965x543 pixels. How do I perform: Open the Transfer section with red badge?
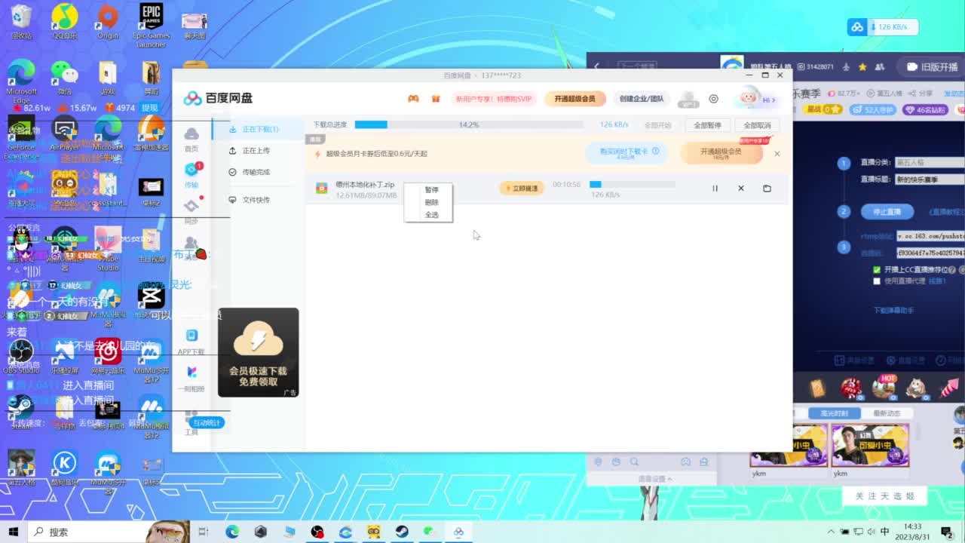click(x=191, y=175)
